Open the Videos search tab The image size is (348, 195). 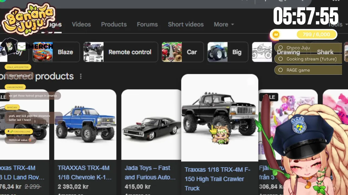pos(81,24)
